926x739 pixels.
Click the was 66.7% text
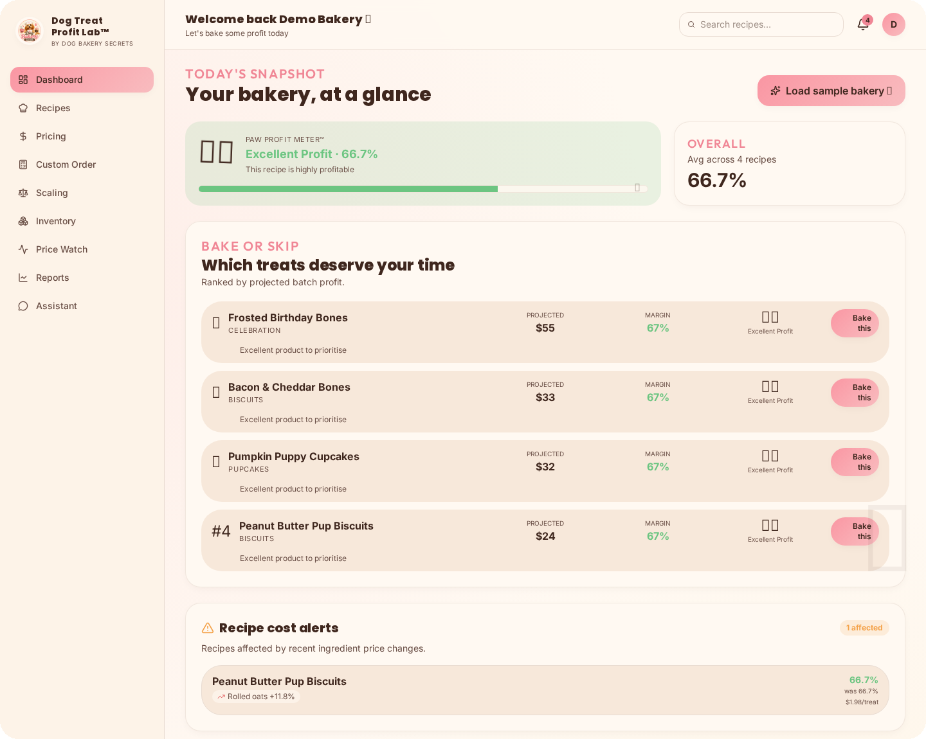click(x=861, y=691)
